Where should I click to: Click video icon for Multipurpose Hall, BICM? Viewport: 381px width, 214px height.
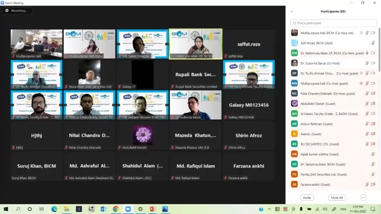373,33
